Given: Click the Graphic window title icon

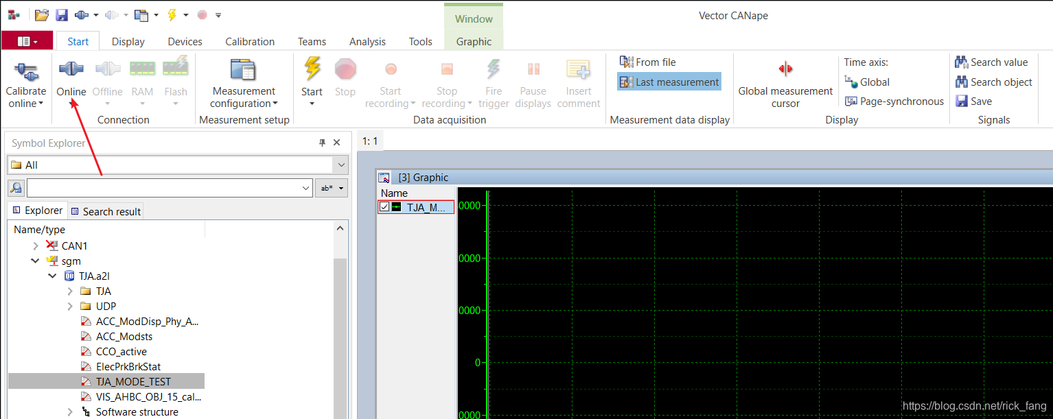Looking at the screenshot, I should [x=384, y=178].
